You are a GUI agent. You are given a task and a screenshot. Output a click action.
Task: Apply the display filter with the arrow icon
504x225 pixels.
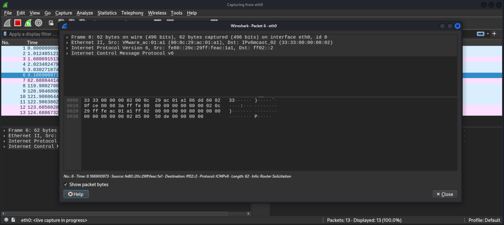coord(480,34)
